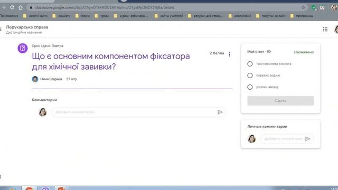Open the освітні сайти bookmarks folder
338x190 pixels.
tap(35, 16)
